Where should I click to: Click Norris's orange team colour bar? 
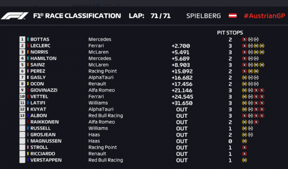(x=28, y=52)
